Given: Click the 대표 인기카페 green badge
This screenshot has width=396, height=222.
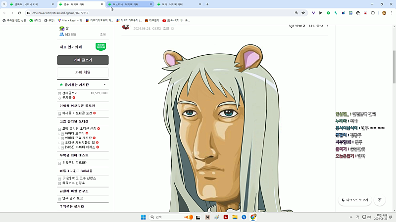Looking at the screenshot, I should tap(101, 47).
